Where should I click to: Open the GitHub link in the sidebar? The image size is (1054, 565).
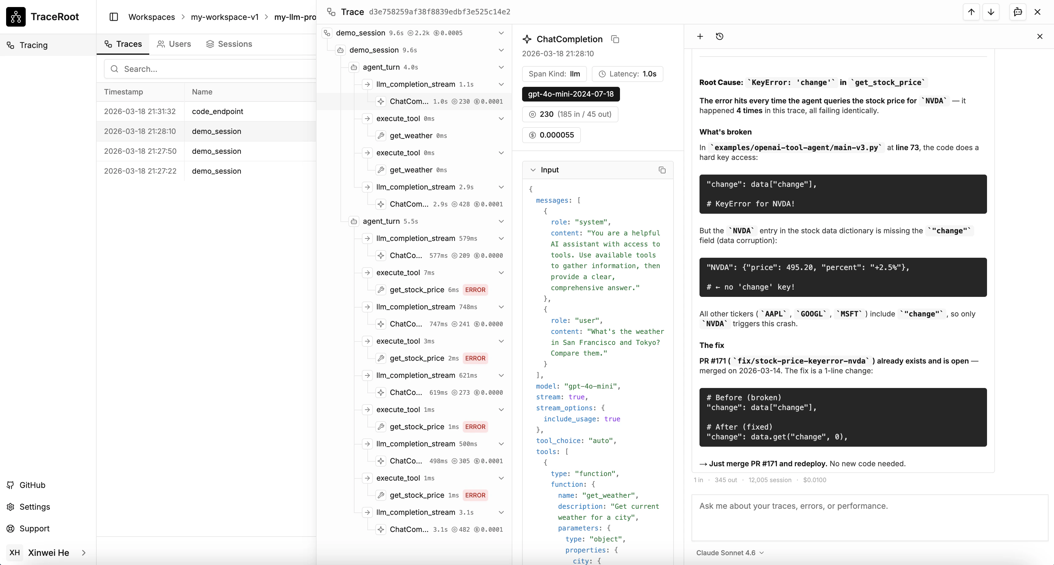click(27, 485)
